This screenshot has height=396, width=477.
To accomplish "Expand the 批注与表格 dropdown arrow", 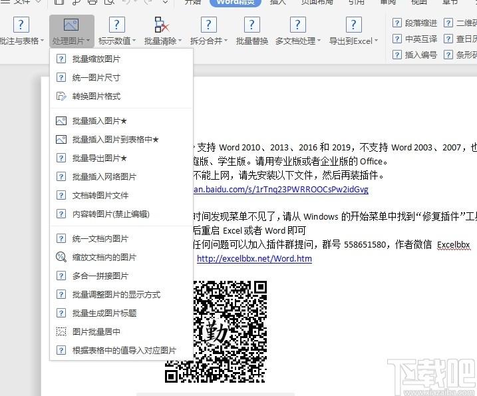I will tap(42, 41).
